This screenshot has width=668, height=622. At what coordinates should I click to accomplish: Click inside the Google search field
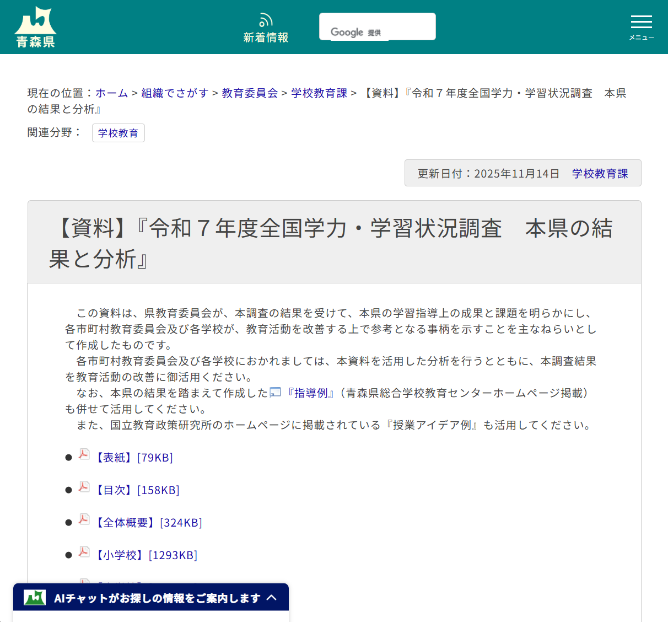(x=377, y=26)
